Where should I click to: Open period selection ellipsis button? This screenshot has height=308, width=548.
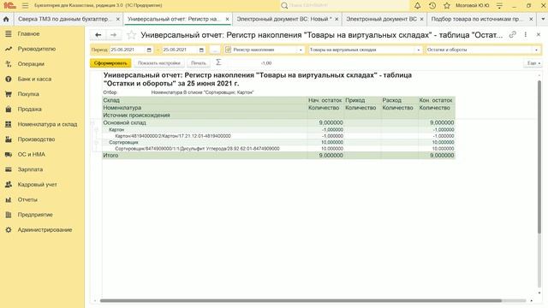point(215,50)
